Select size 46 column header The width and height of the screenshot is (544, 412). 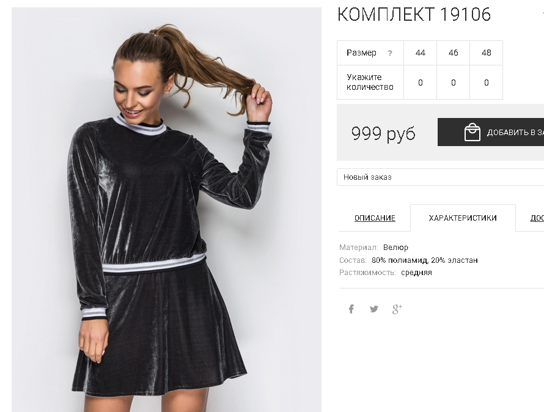453,53
